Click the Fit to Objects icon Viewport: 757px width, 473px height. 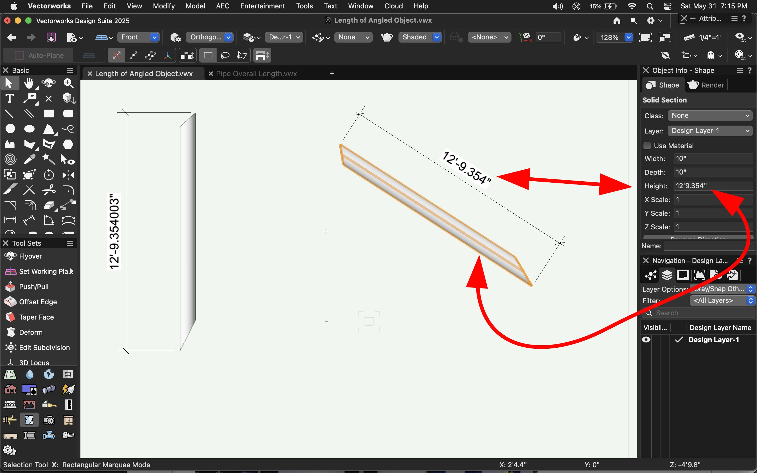[665, 38]
